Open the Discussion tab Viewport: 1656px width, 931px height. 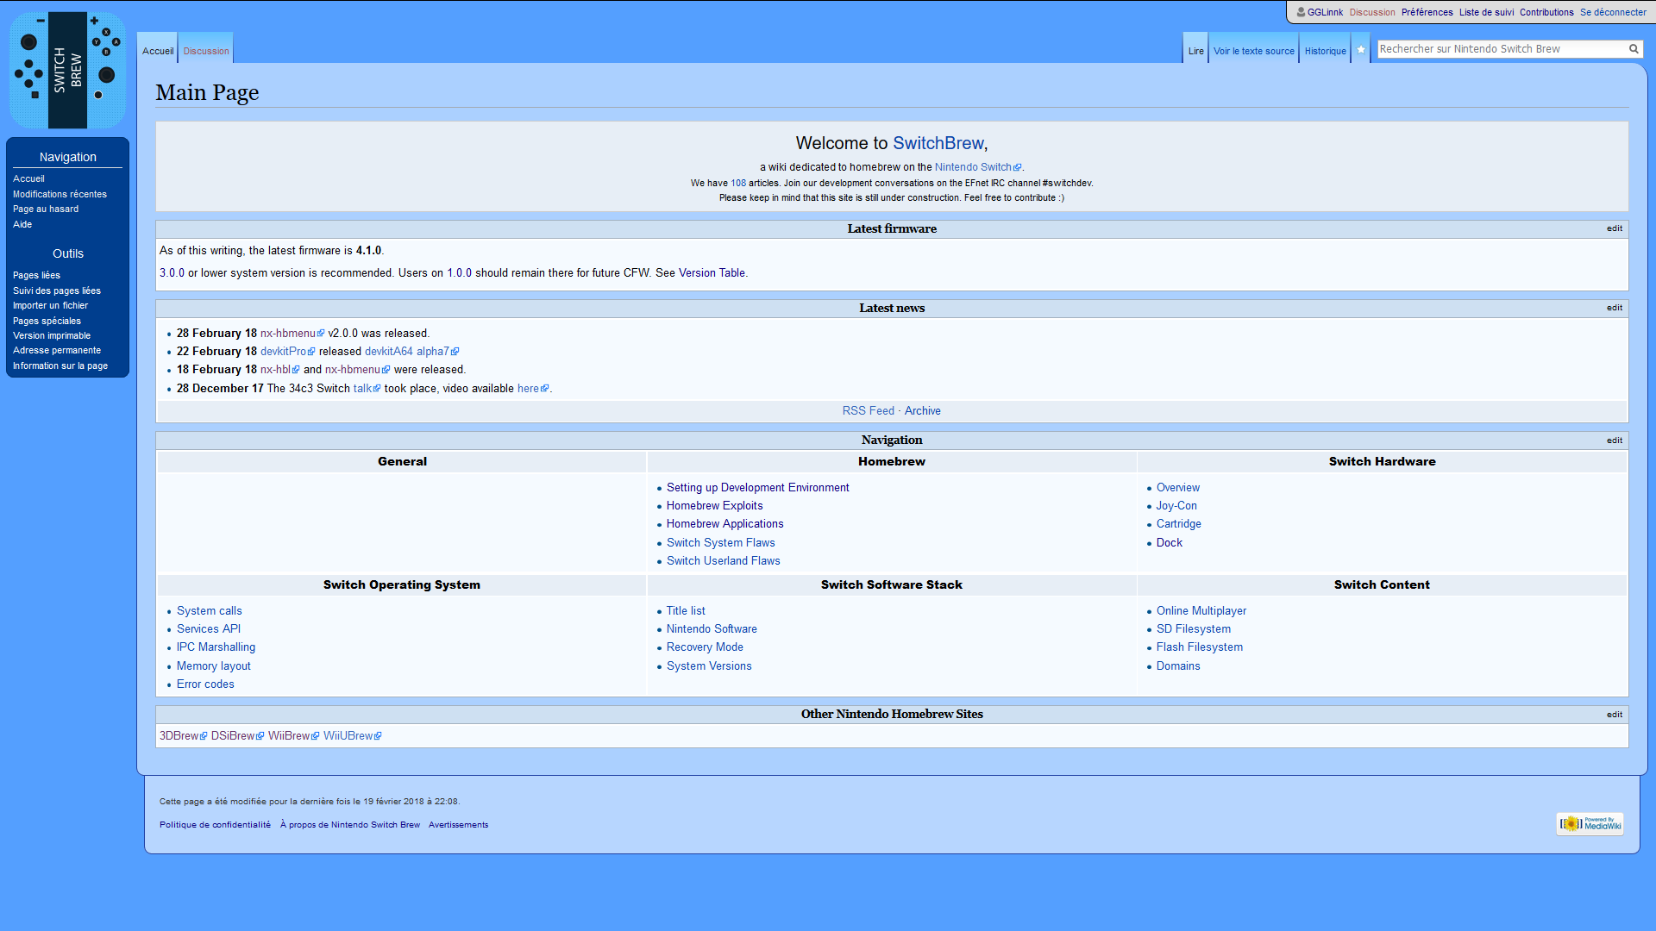pos(206,51)
